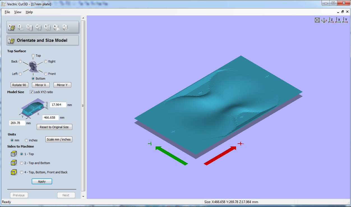
Task: Go to step 7 wizard icon
Action: click(x=65, y=27)
